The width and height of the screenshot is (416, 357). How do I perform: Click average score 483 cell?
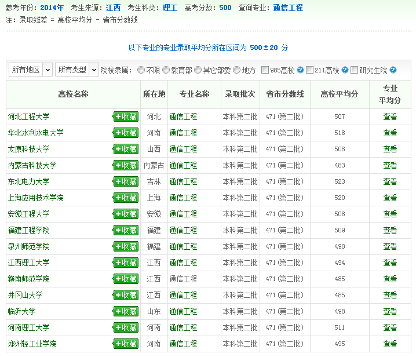[x=340, y=165]
